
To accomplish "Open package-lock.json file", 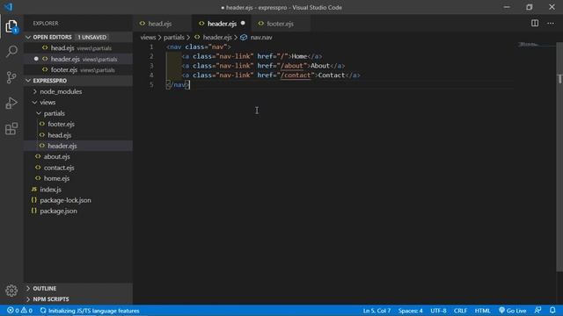I will tap(78, 200).
